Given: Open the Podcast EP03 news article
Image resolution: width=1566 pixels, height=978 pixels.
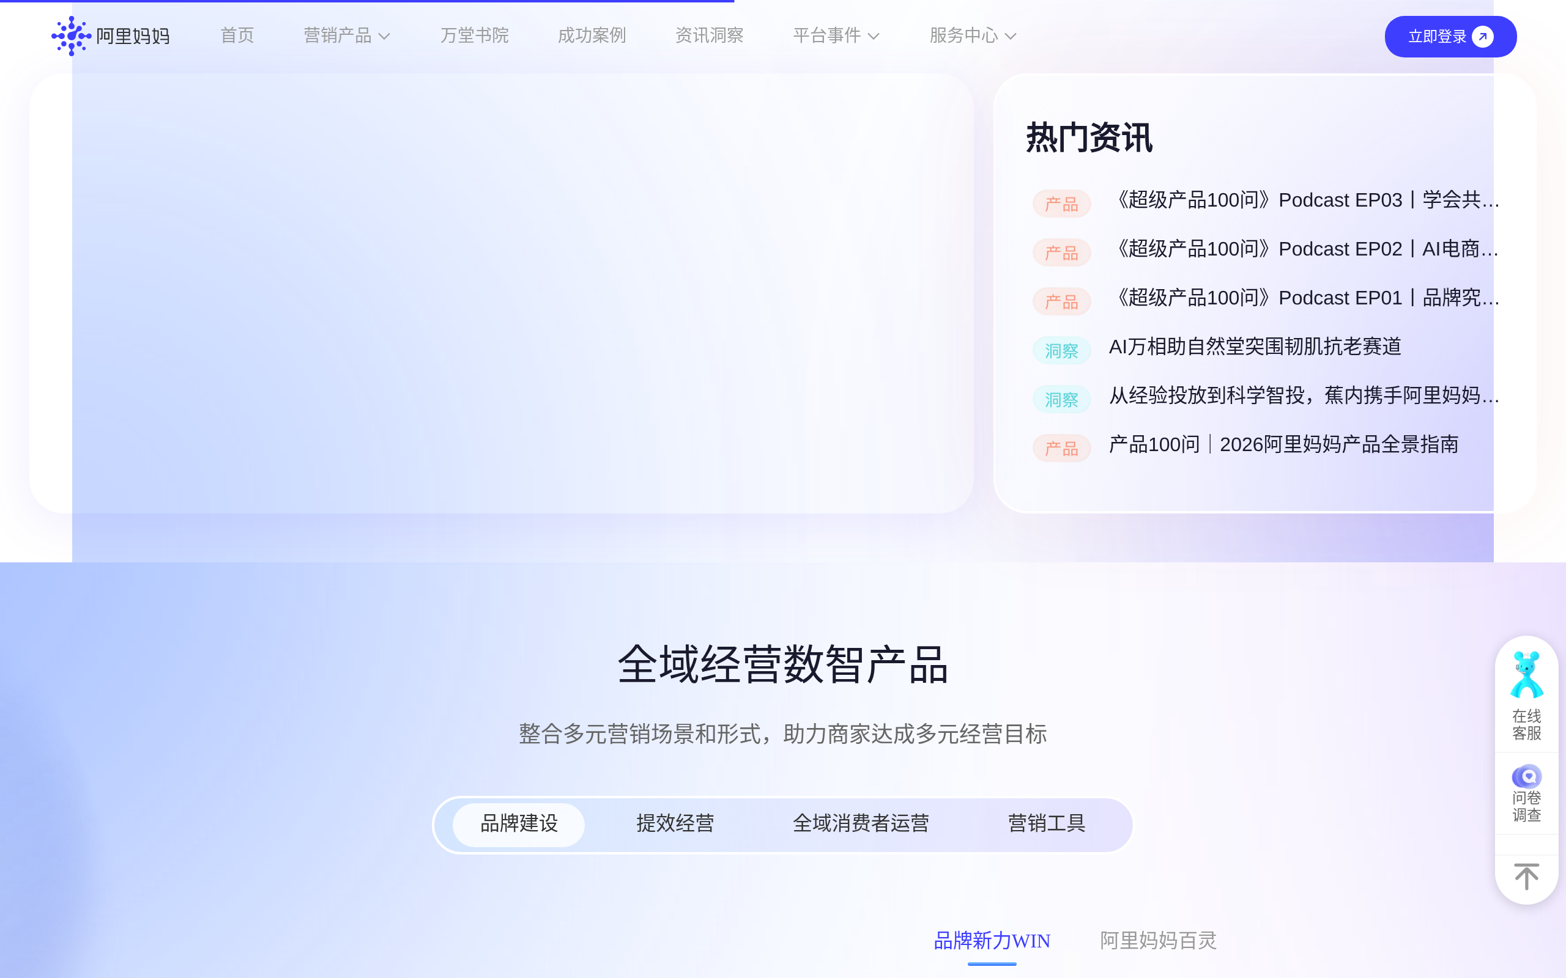Looking at the screenshot, I should 1304,200.
